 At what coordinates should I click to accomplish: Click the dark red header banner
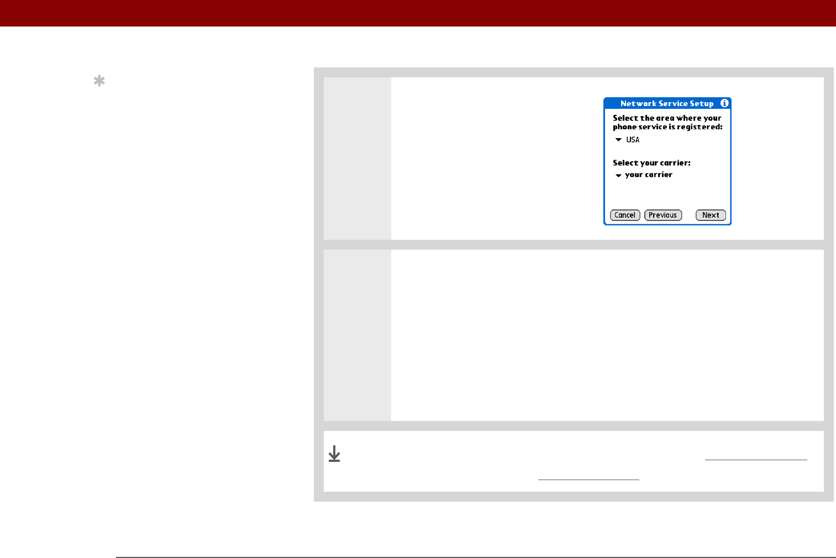coord(418,13)
